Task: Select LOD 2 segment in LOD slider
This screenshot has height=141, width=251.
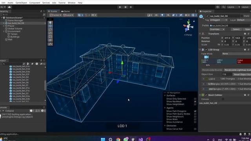Action: point(226,61)
